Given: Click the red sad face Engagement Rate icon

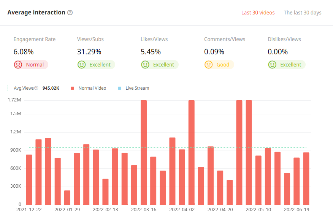Looking at the screenshot, I should click(18, 65).
